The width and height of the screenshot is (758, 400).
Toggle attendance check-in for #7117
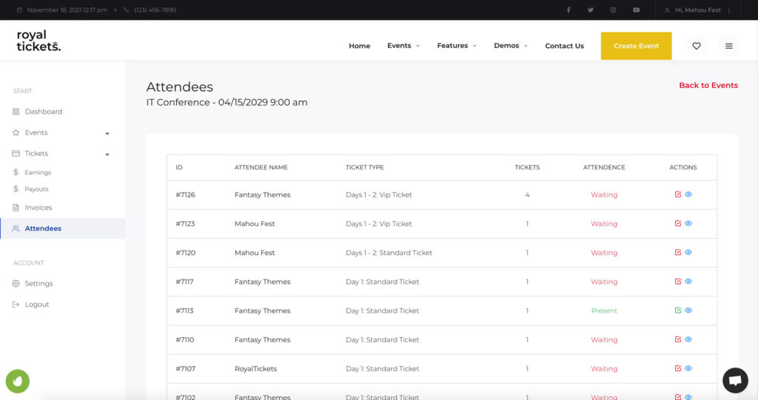coord(678,281)
